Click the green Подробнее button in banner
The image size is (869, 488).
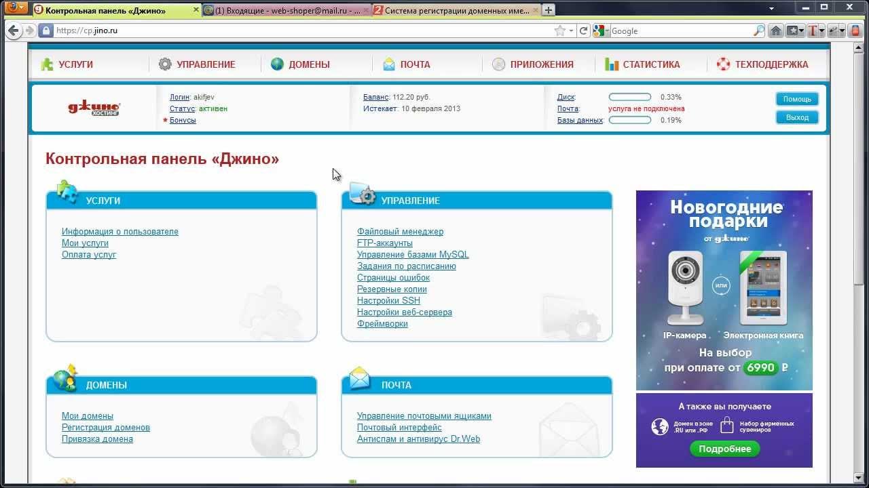click(724, 449)
